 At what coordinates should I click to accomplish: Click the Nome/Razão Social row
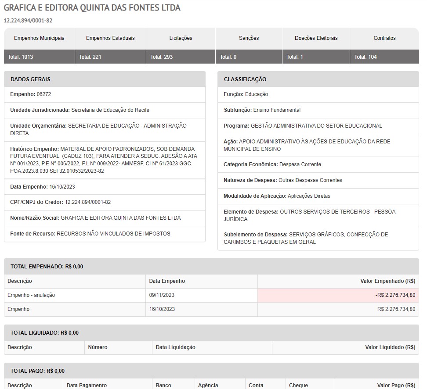(105, 218)
